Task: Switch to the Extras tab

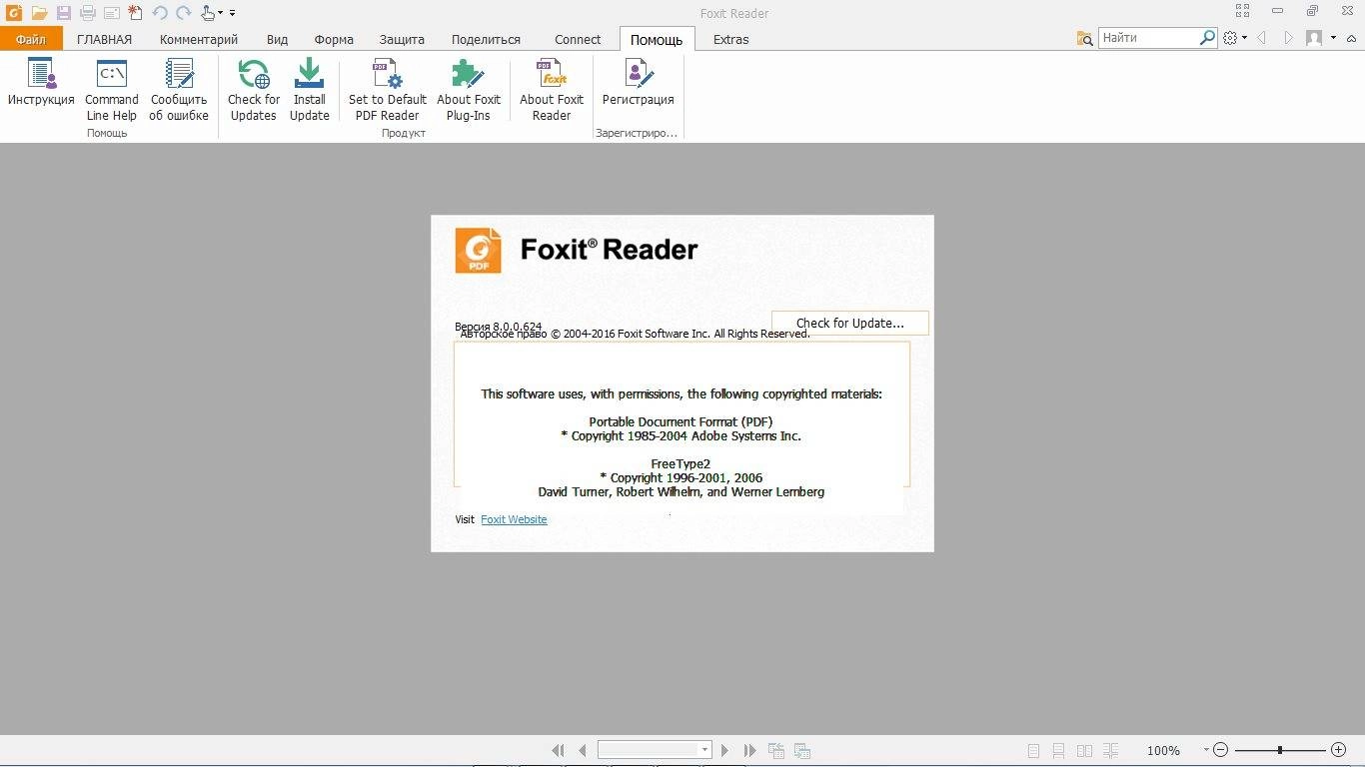Action: pyautogui.click(x=730, y=39)
